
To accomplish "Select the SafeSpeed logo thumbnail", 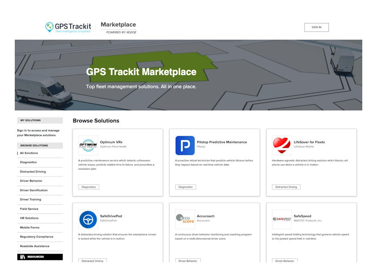I will click(281, 220).
